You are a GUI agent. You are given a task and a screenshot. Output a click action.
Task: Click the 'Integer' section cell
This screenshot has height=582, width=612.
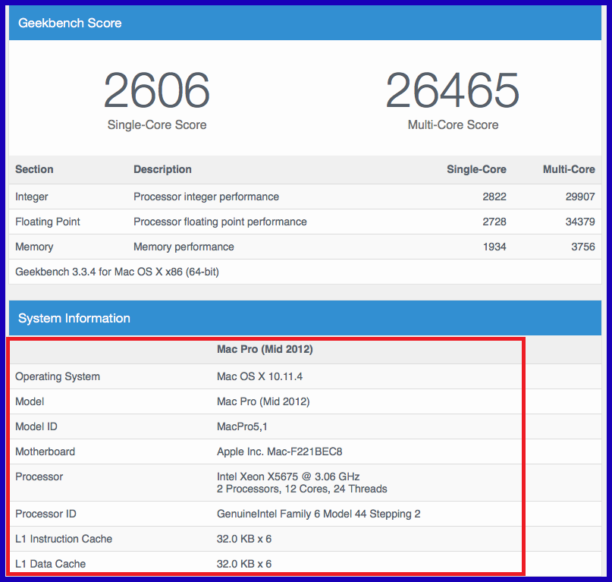point(32,197)
